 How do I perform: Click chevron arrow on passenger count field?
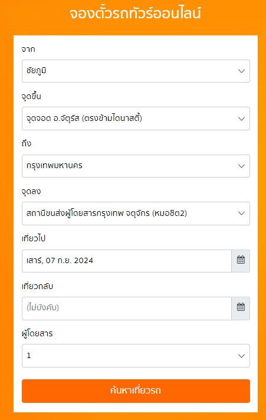coord(241,356)
